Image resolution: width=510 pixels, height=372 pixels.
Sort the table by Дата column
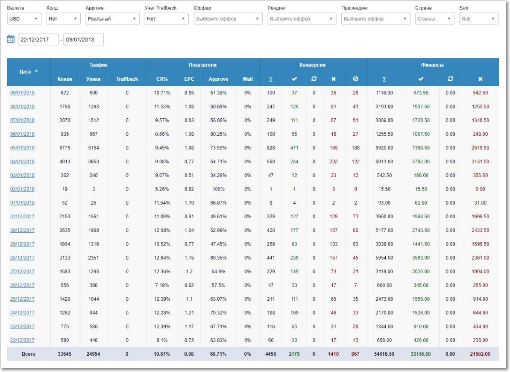click(25, 72)
